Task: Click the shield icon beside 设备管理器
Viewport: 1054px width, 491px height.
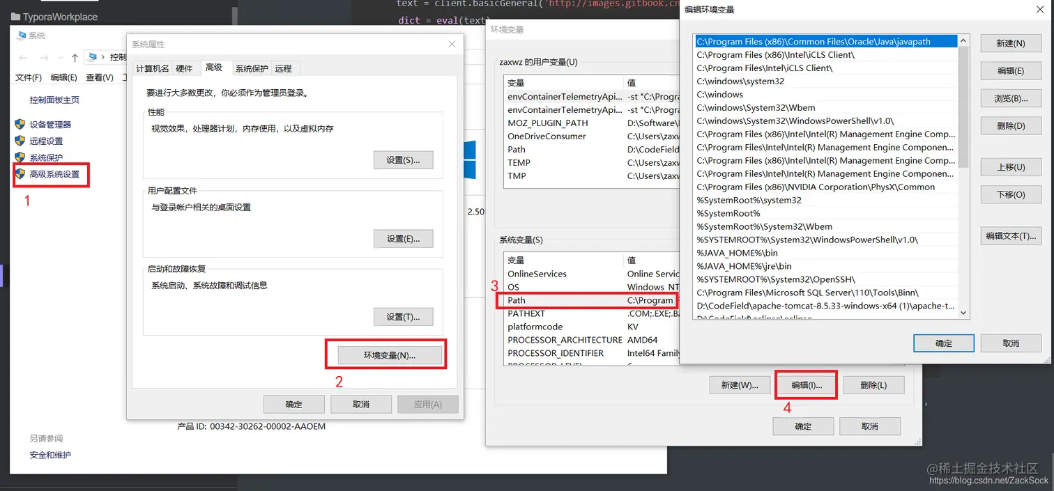Action: 20,124
